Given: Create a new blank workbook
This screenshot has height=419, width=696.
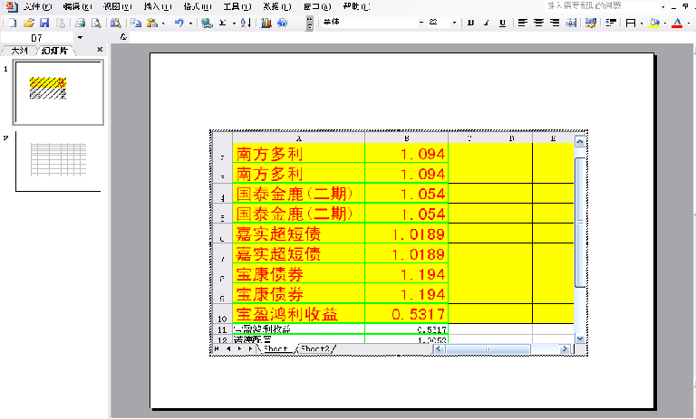Looking at the screenshot, I should pyautogui.click(x=13, y=23).
